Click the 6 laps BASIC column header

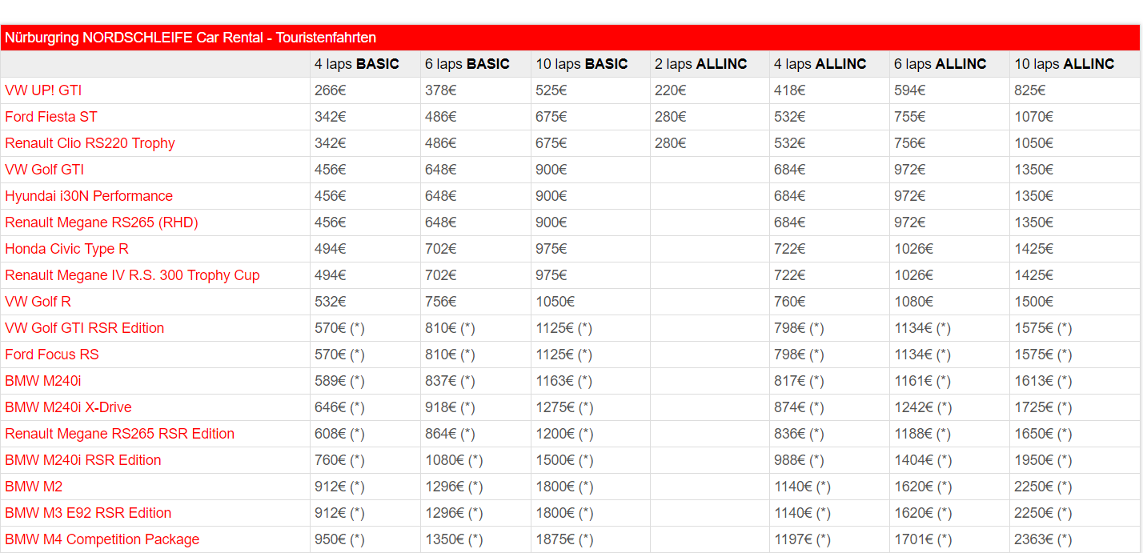[467, 64]
